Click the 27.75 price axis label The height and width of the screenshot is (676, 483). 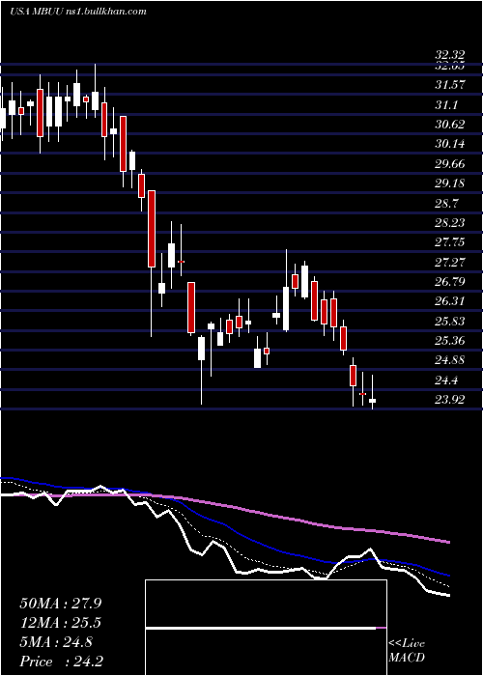click(450, 242)
